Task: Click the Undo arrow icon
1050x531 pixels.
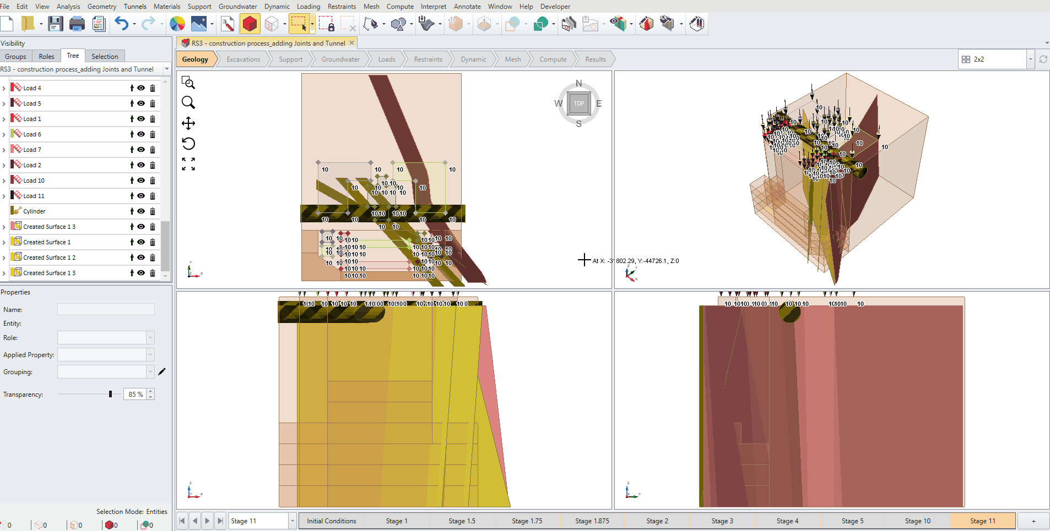Action: [121, 24]
